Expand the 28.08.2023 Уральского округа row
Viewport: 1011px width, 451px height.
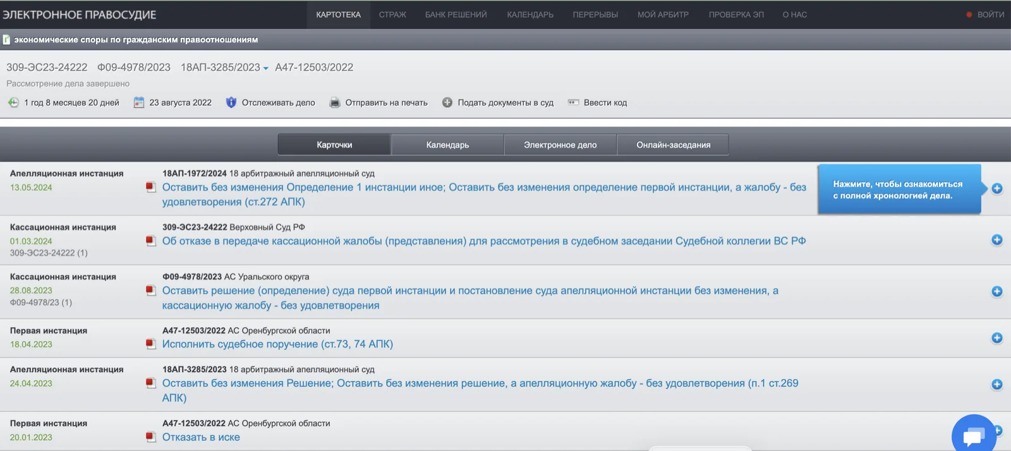tap(996, 291)
